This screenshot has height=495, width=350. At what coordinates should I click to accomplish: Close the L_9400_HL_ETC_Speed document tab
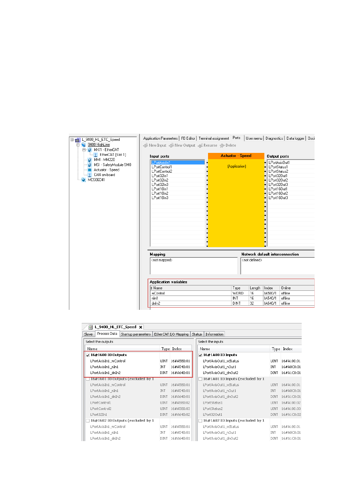(141, 327)
